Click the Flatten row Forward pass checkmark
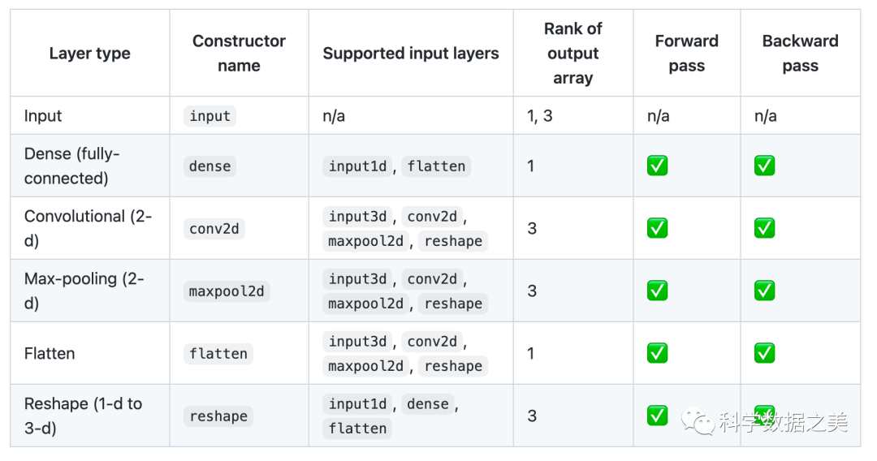 pos(657,353)
